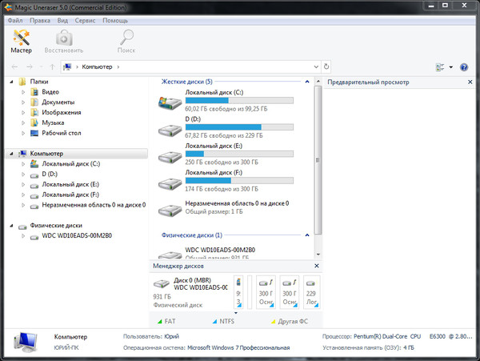Open the view mode dropdown arrow
Viewport: 480px width, 361px height.
pyautogui.click(x=451, y=67)
